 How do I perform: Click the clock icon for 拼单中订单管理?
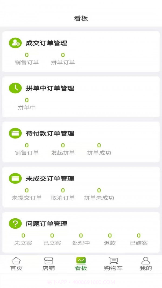click(x=15, y=88)
